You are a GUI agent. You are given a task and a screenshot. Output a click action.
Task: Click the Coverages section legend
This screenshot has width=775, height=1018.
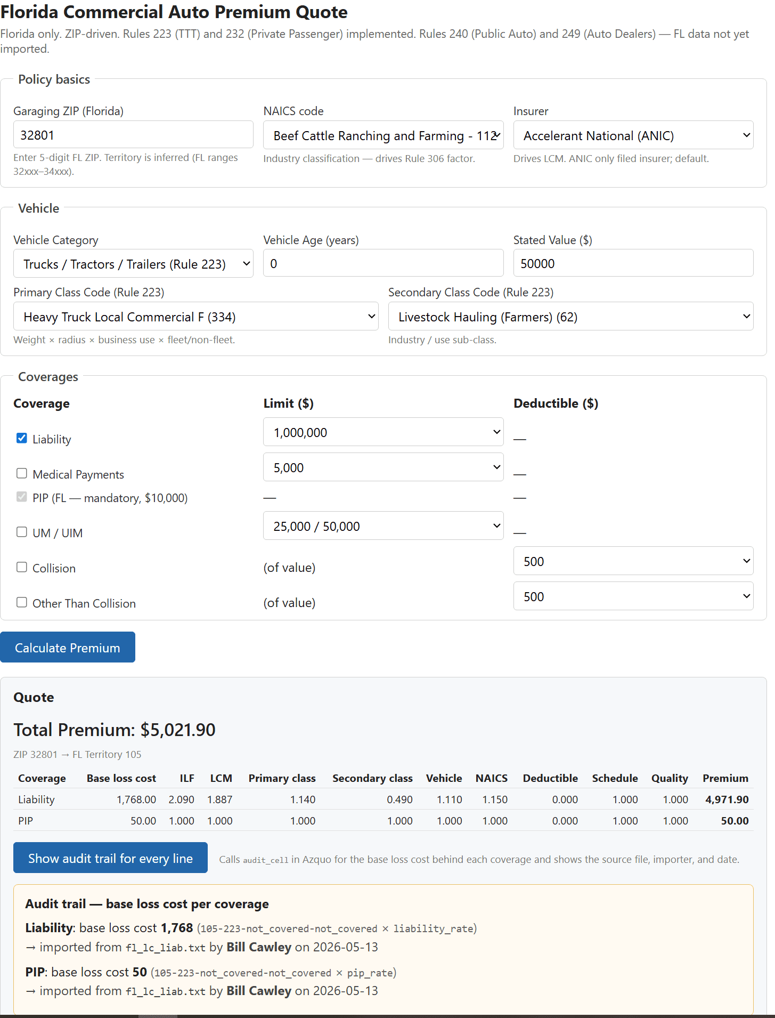(48, 377)
